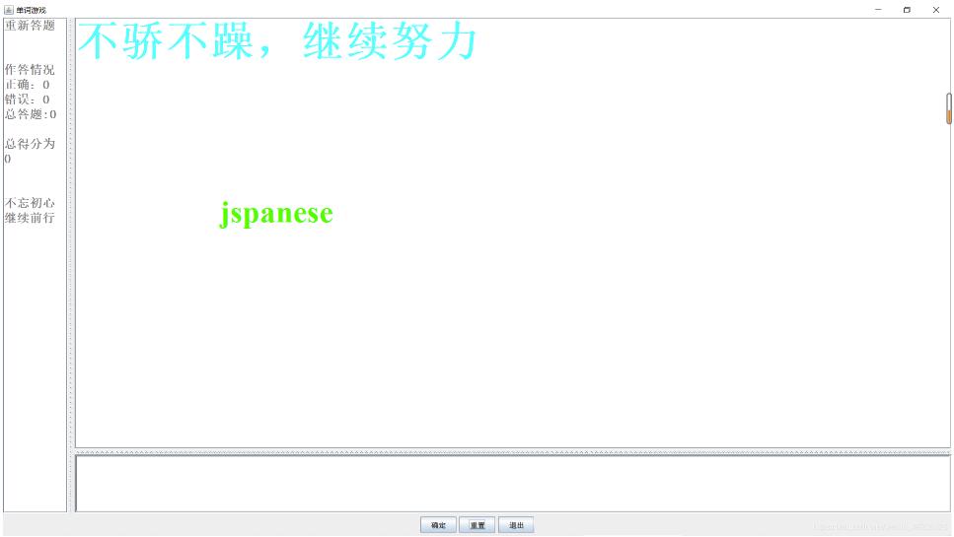Click the Java app icon in title bar

pyautogui.click(x=9, y=10)
